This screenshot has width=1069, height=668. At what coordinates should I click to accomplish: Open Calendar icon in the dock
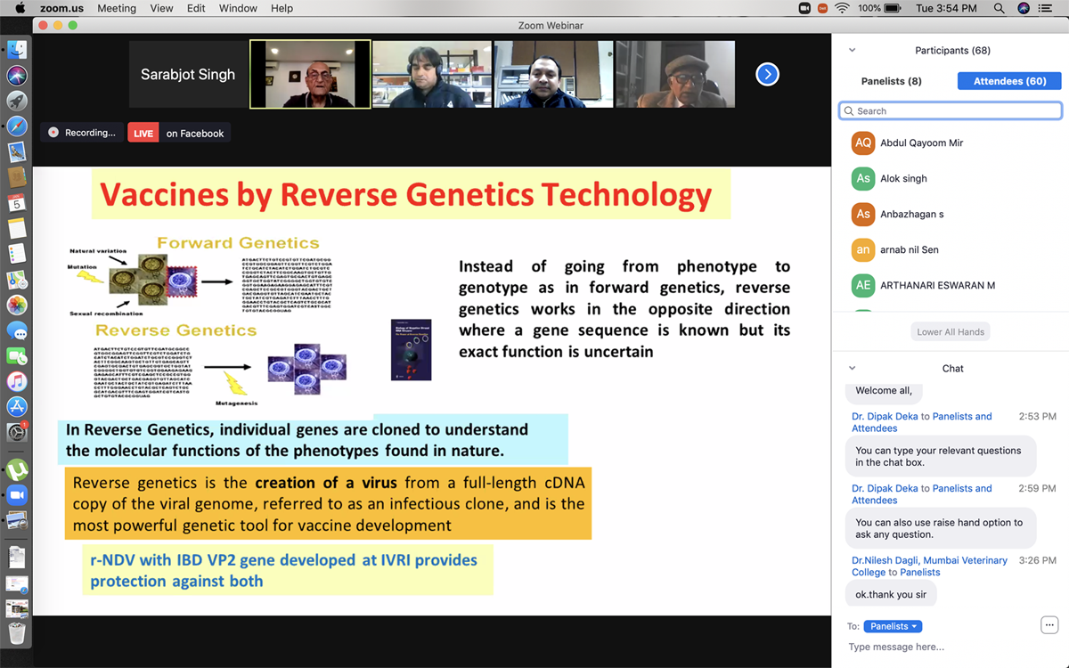click(17, 203)
